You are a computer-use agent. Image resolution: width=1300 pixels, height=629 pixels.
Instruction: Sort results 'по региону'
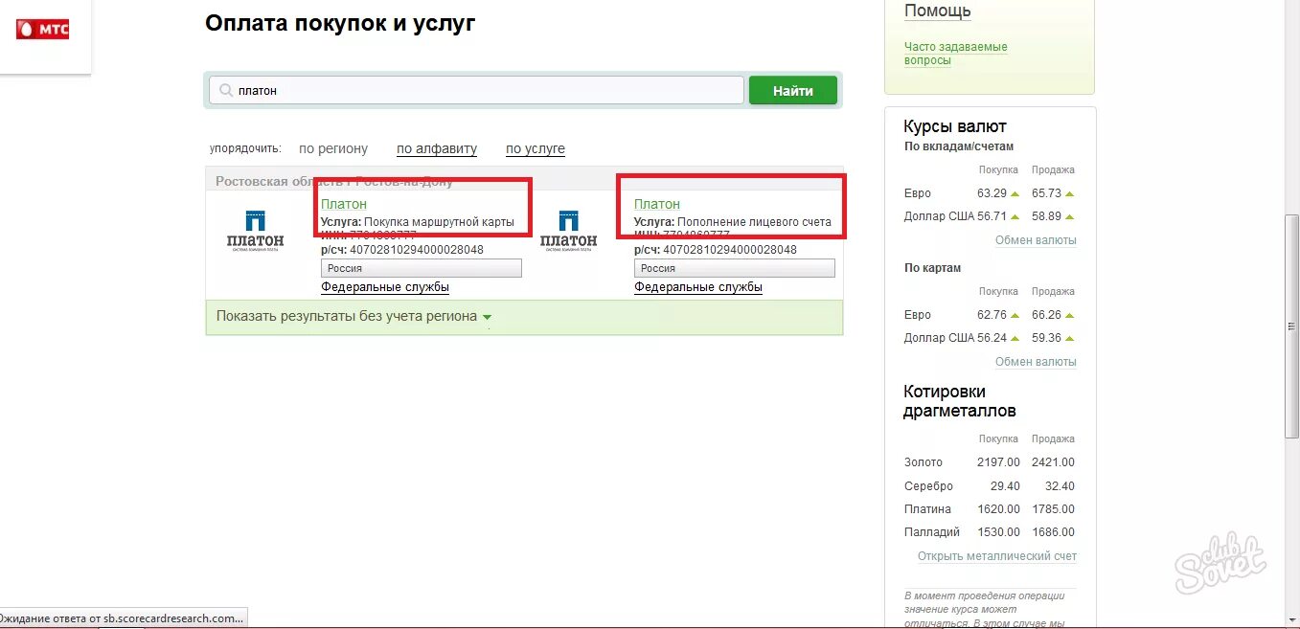[333, 148]
